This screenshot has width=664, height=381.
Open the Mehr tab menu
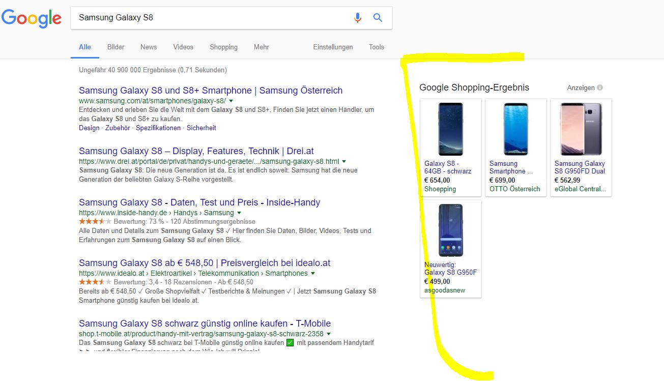262,47
